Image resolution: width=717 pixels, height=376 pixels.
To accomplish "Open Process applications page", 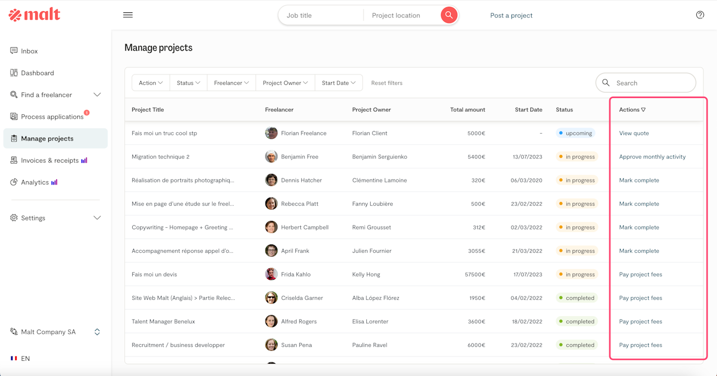I will pos(52,116).
